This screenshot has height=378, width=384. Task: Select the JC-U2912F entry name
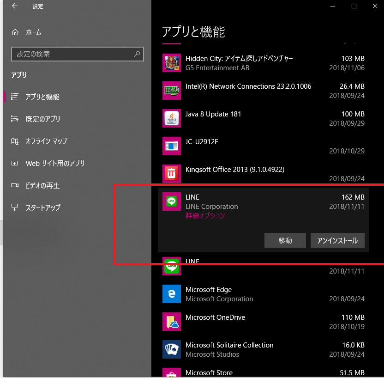(x=202, y=142)
